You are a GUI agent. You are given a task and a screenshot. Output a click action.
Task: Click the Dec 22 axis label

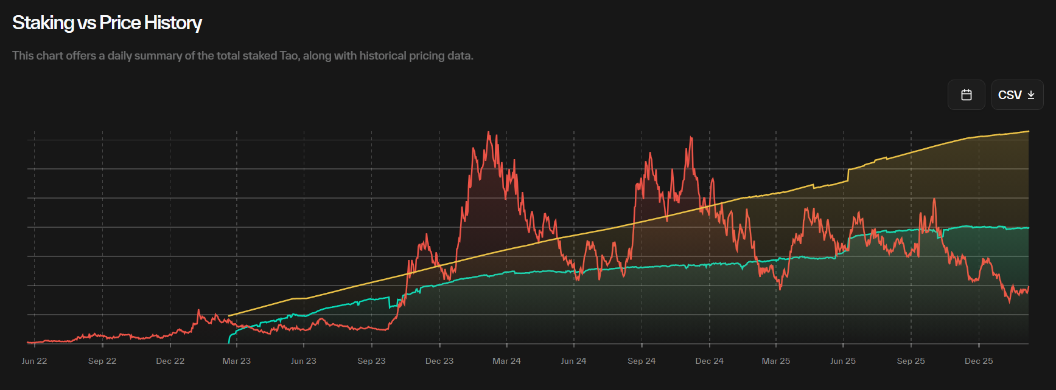click(170, 361)
